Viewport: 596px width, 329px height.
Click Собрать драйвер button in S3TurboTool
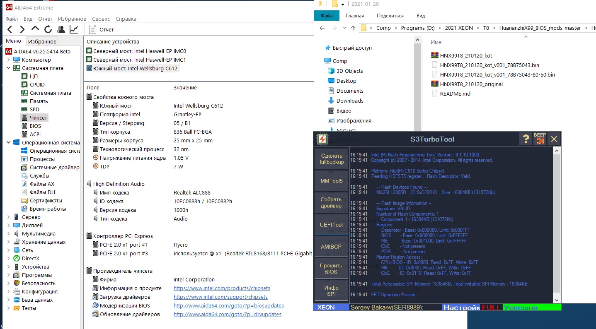(x=331, y=203)
